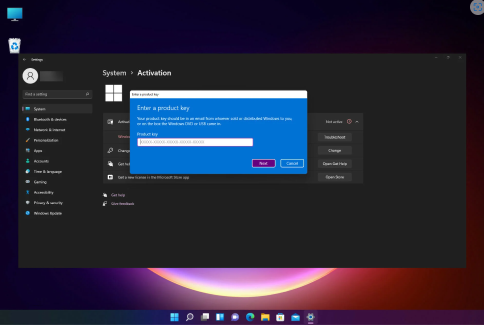Click the Accessibility figure icon
Viewport: 484px width, 325px height.
[x=27, y=192]
